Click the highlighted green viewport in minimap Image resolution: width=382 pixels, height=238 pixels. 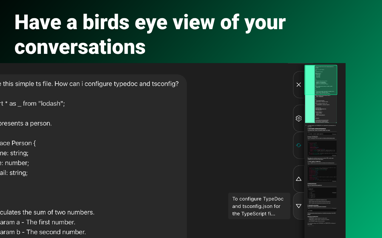click(321, 80)
